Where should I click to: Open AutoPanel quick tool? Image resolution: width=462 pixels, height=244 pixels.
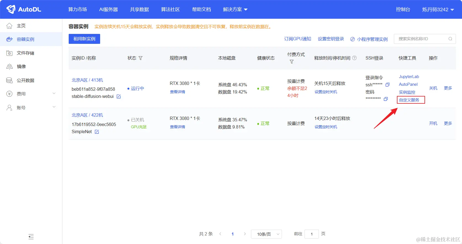tap(408, 84)
